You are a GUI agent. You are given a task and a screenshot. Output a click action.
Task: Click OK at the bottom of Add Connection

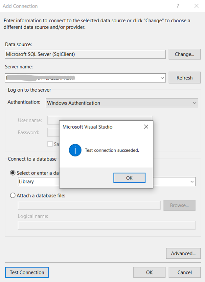[x=149, y=272]
